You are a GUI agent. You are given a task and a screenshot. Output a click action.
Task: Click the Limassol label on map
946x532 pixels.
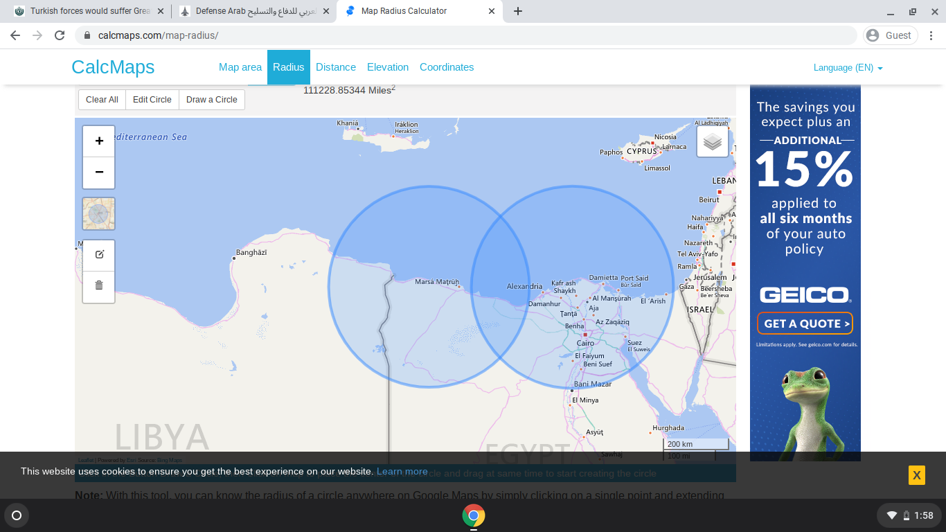pos(657,168)
